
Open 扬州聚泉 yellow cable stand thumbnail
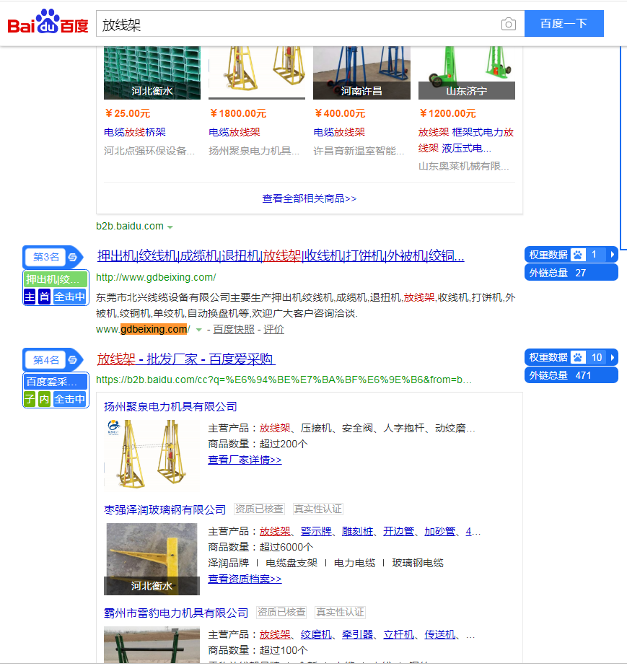point(152,455)
